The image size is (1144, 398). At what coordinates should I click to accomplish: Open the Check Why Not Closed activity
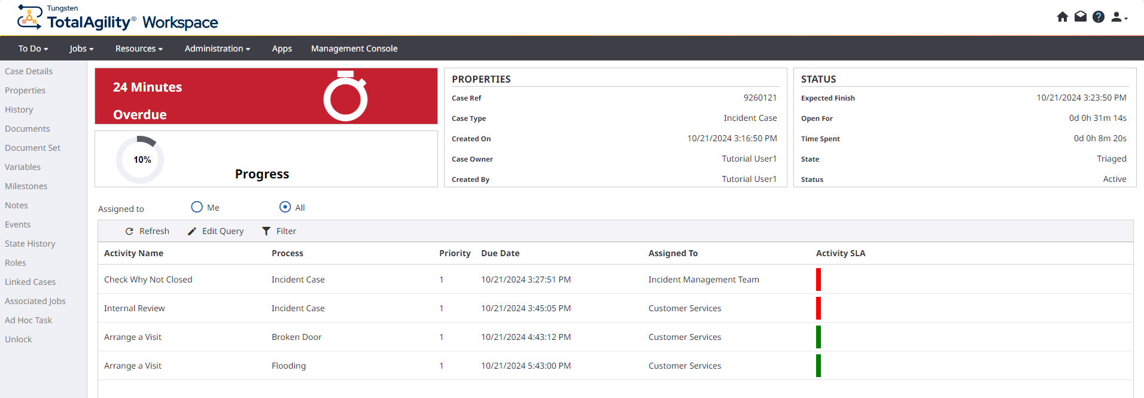tap(148, 279)
